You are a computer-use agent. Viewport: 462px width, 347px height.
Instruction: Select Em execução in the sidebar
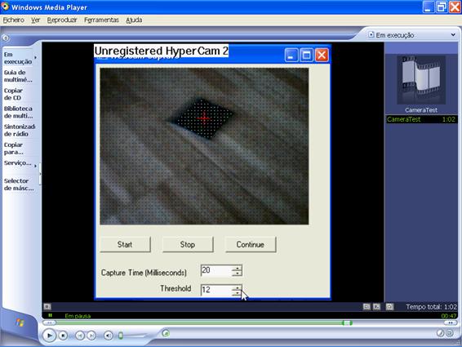pyautogui.click(x=18, y=58)
